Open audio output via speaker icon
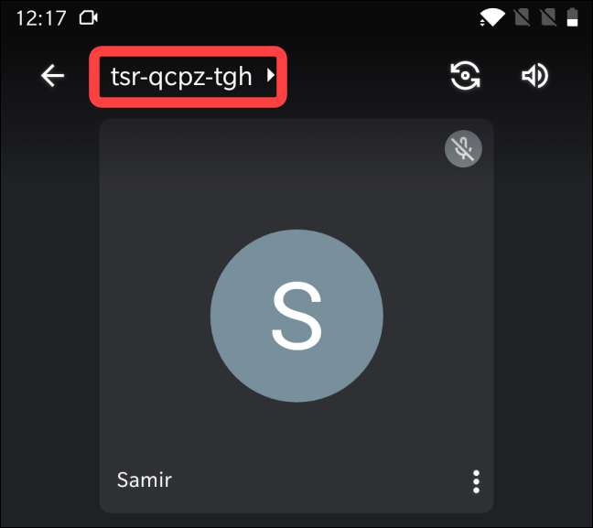The image size is (593, 528). tap(534, 76)
